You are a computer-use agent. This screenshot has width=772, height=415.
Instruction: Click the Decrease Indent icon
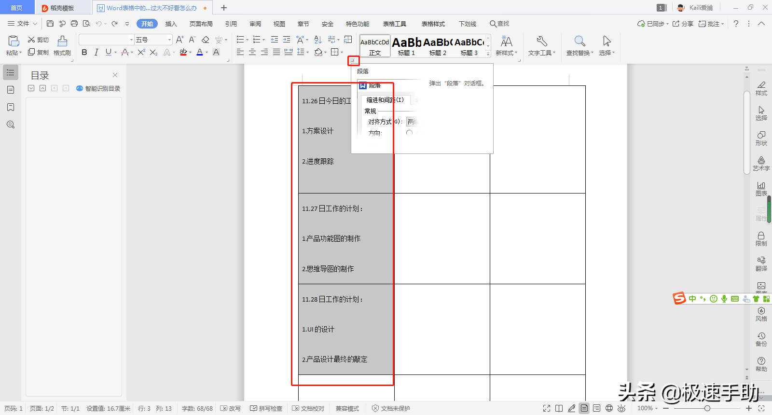click(275, 40)
